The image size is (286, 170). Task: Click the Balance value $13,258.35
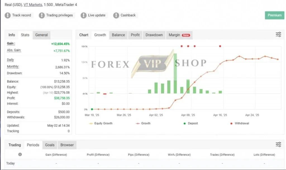pyautogui.click(x=62, y=82)
